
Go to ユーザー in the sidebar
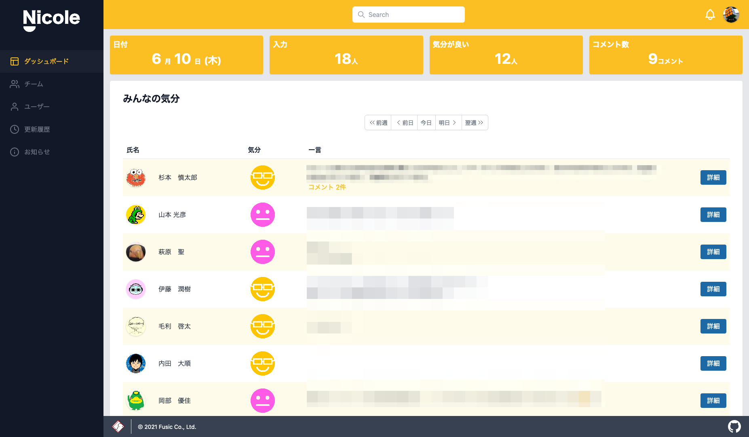pyautogui.click(x=37, y=107)
